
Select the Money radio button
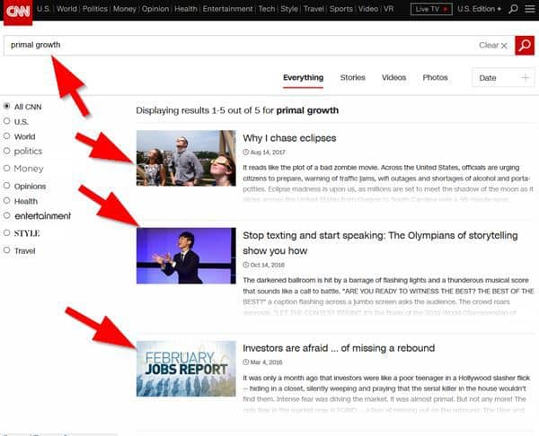[x=6, y=169]
